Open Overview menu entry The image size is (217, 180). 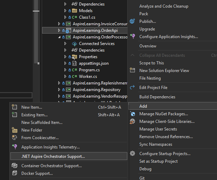pyautogui.click(x=148, y=46)
